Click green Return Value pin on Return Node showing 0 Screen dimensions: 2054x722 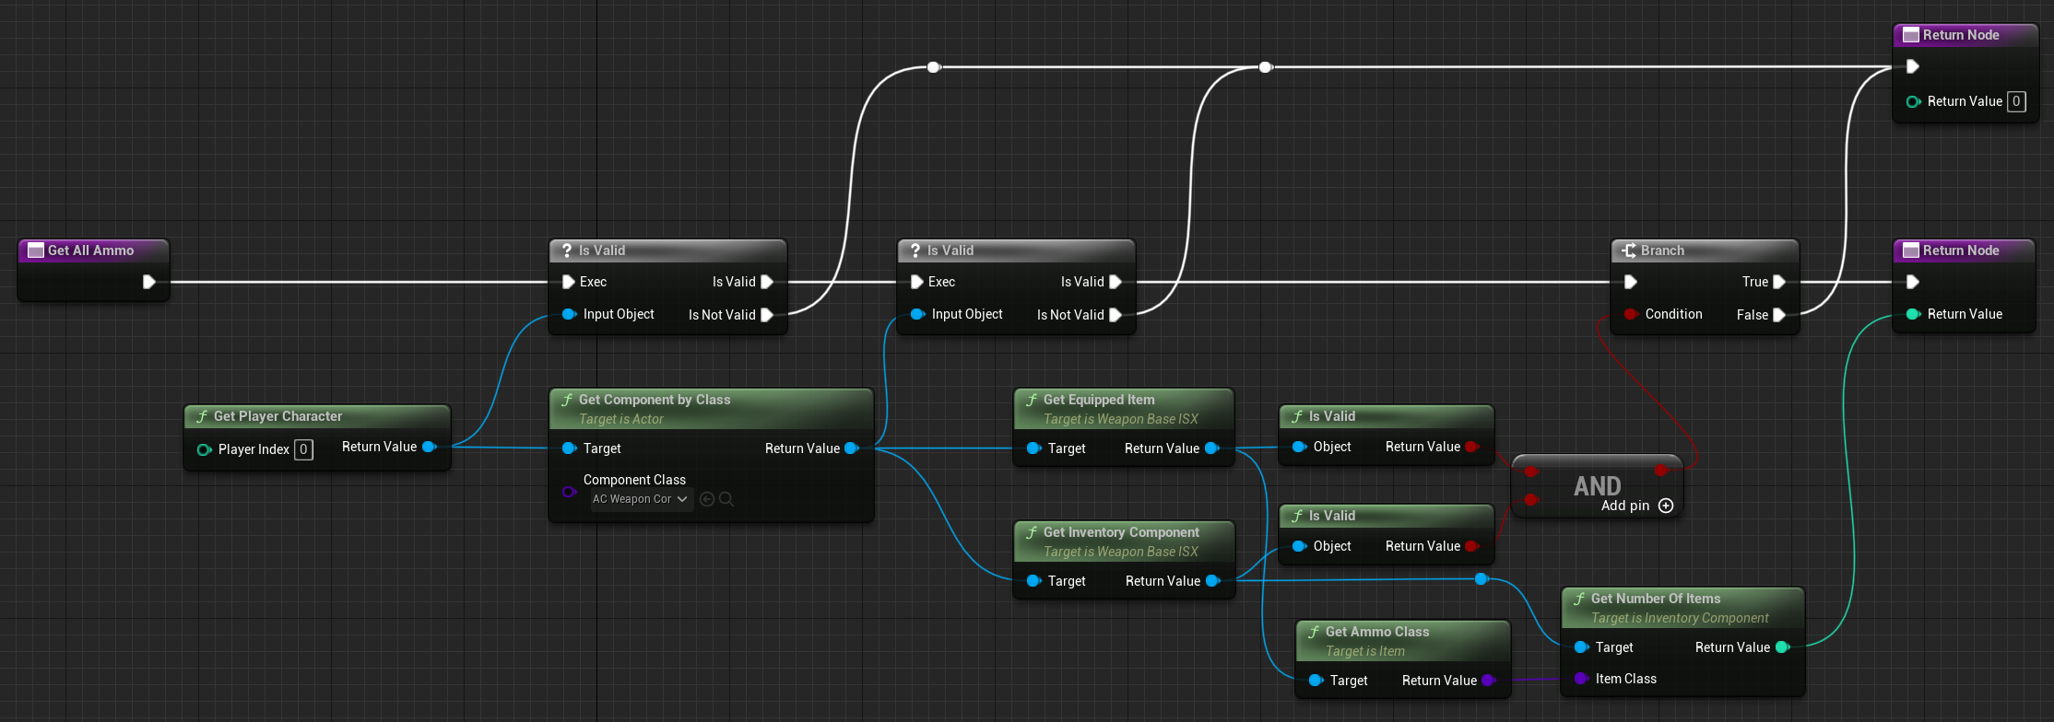click(1914, 101)
